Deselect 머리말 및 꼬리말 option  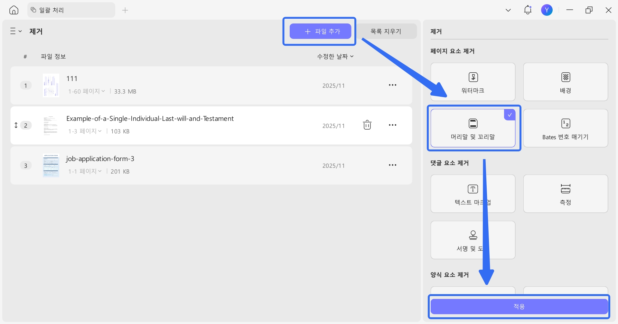pyautogui.click(x=473, y=128)
